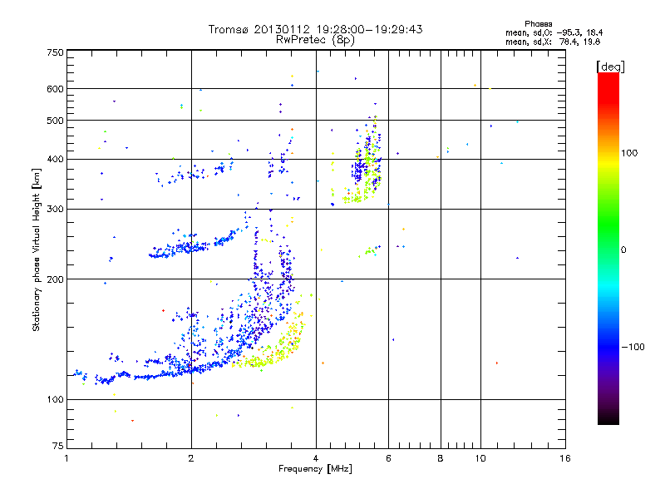Image resolution: width=665 pixels, height=499 pixels.
Task: Click the 100 colorbar tick label
Action: pyautogui.click(x=629, y=153)
